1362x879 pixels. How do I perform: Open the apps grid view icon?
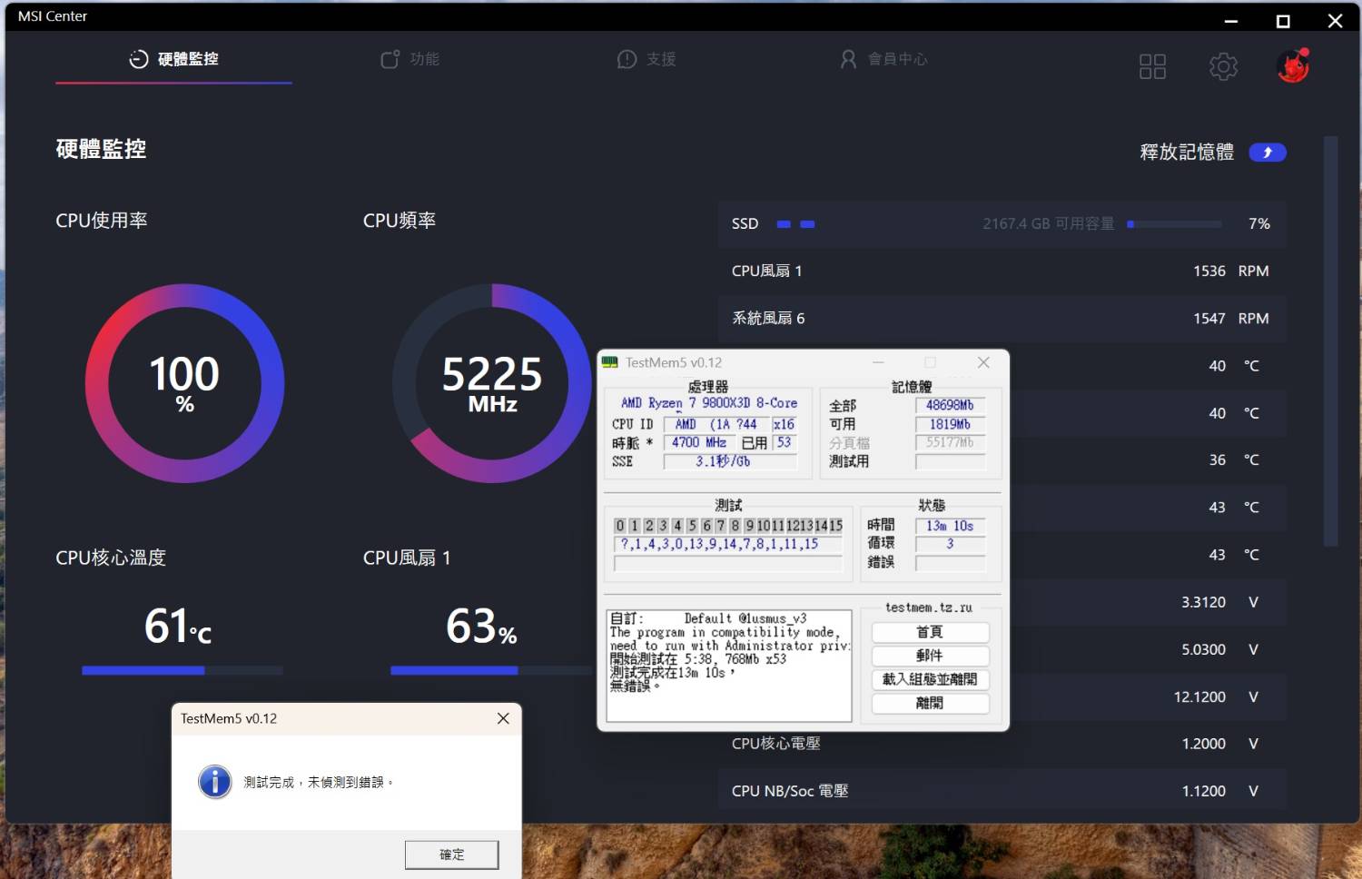pyautogui.click(x=1152, y=66)
